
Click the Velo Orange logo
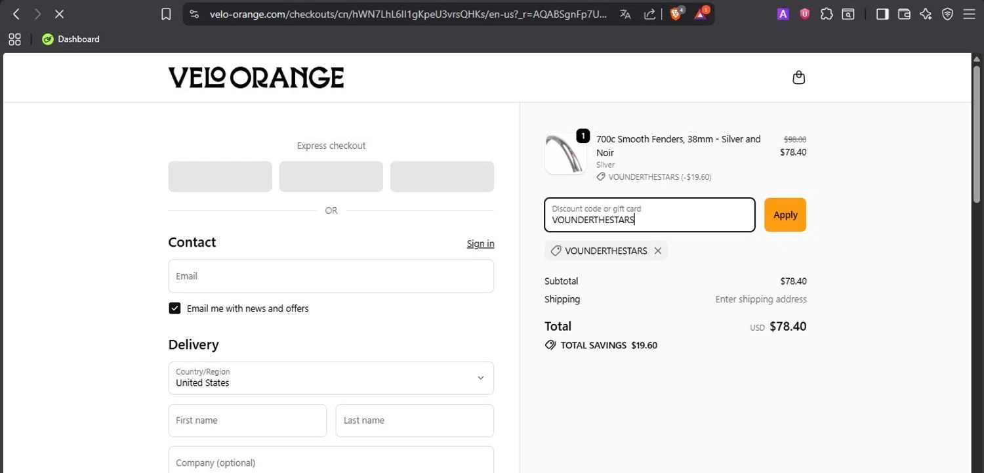[256, 77]
